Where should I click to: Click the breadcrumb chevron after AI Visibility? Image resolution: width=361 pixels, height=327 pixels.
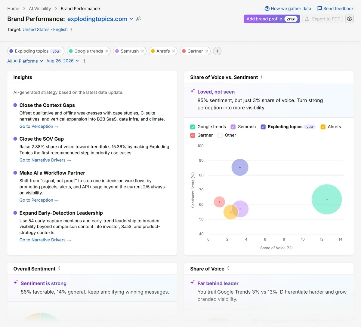coord(56,9)
